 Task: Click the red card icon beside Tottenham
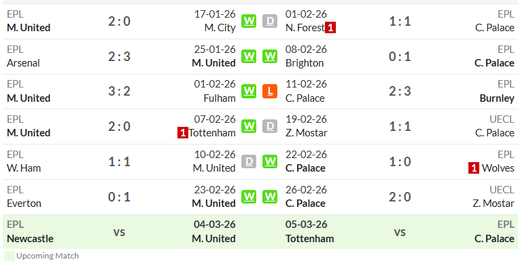click(183, 133)
